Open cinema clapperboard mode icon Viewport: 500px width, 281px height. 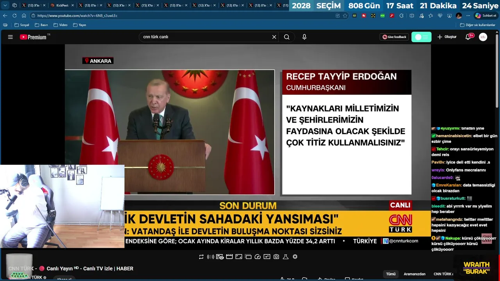229,257
